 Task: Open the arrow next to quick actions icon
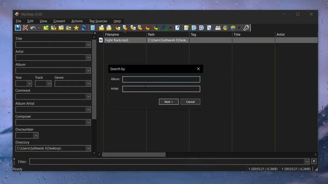(x=171, y=28)
